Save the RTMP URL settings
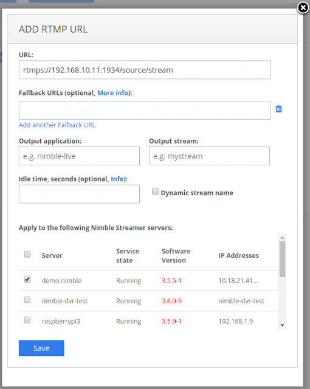 [41, 348]
